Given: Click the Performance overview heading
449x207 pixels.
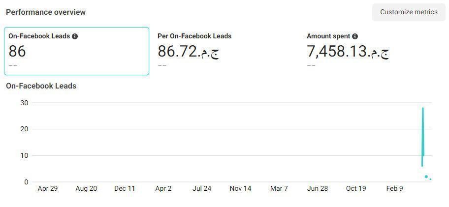Looking at the screenshot, I should pos(46,12).
